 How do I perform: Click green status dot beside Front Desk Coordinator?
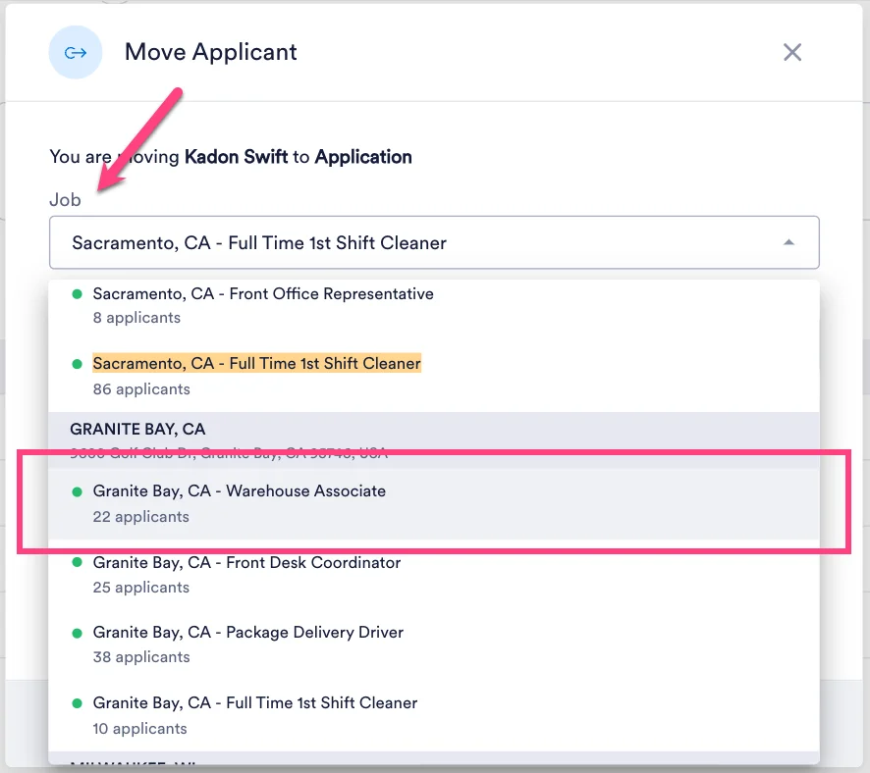coord(78,562)
